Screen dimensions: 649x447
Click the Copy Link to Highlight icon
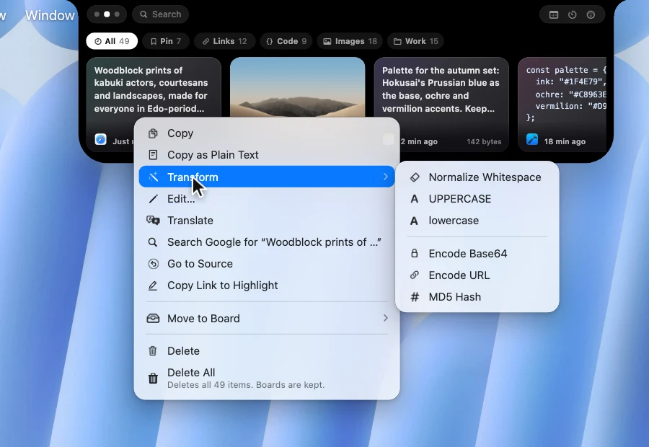153,286
